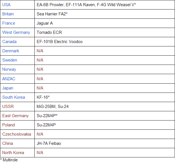Click the N/A cell in North Korea row
Viewport: 175px width, 163px height.
coord(105,153)
